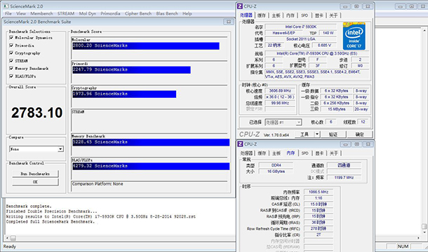Click the '16 GBytes' memory size value
This screenshot has height=252, width=428.
point(276,171)
